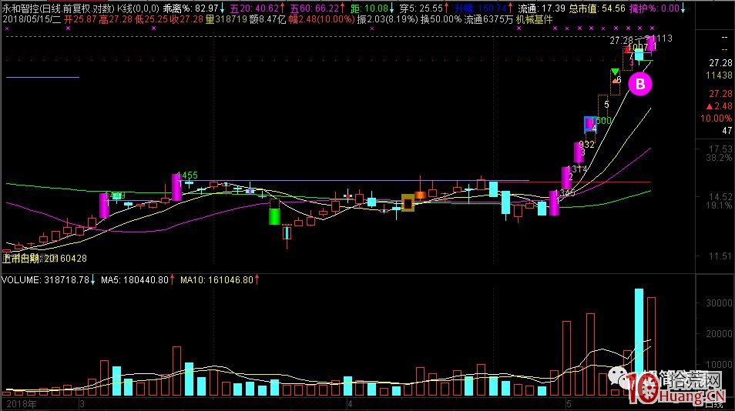The height and width of the screenshot is (411, 735).
Task: Click the low price 低25.25
Action: coord(150,20)
